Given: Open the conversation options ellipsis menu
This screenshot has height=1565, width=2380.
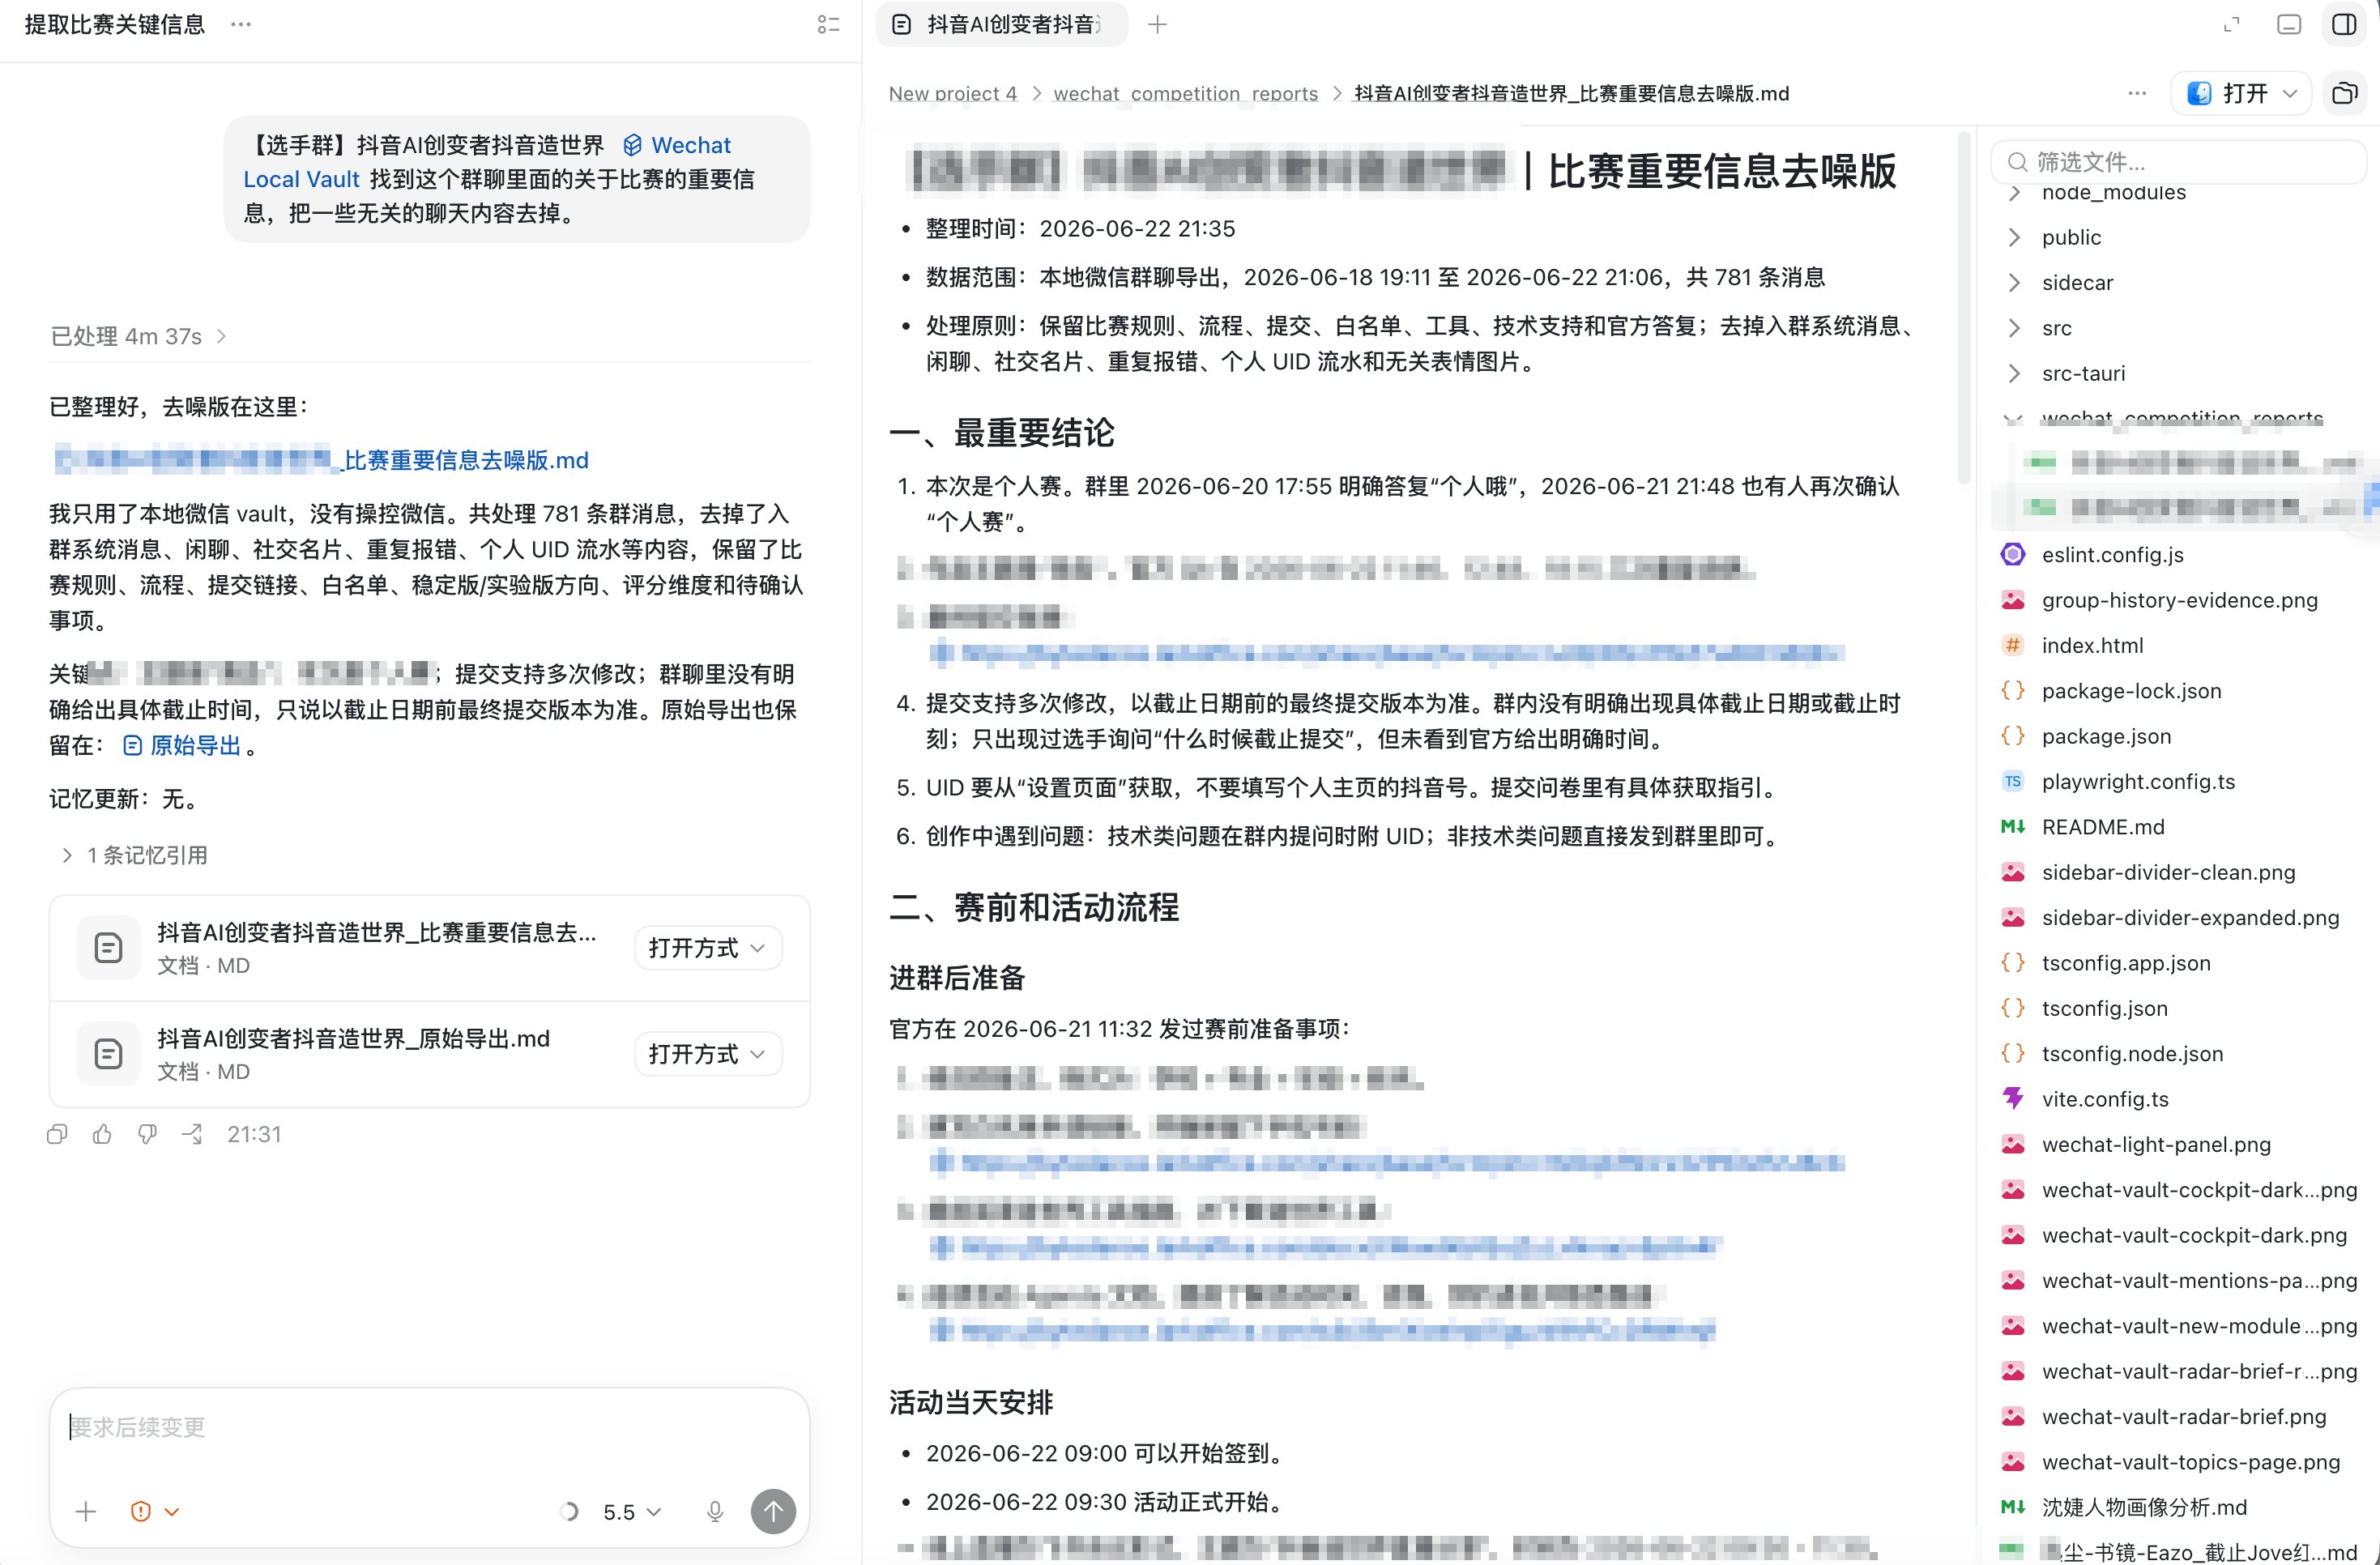Looking at the screenshot, I should [x=241, y=24].
